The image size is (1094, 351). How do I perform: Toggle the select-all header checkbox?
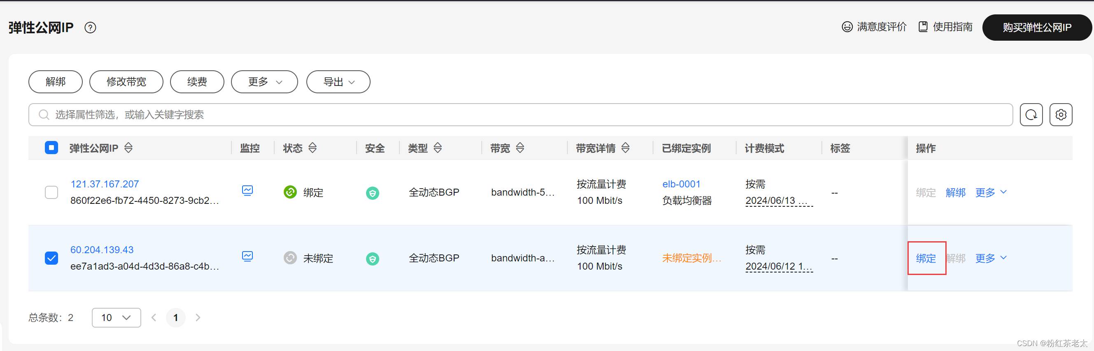pos(51,148)
